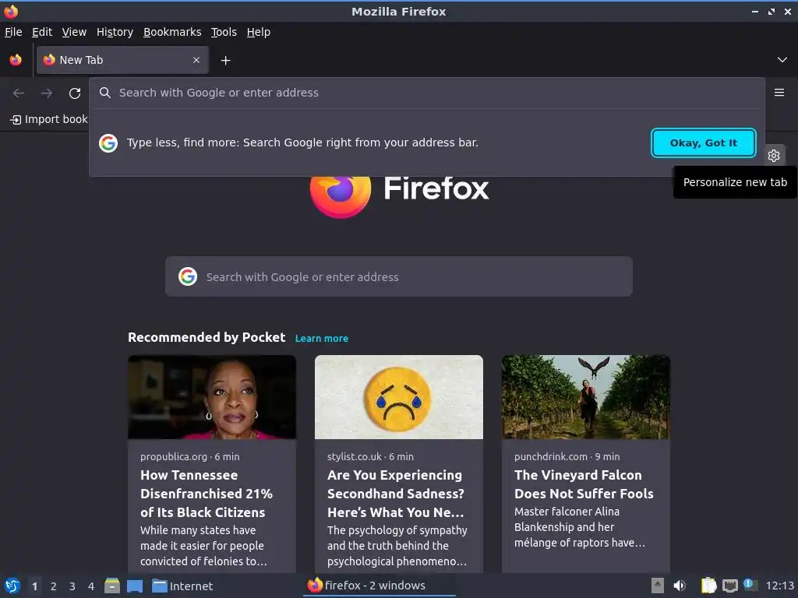The height and width of the screenshot is (598, 798).
Task: Open the file manager taskbar icon
Action: point(112,586)
